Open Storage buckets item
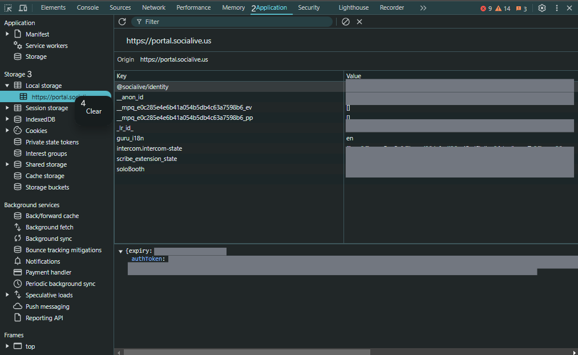The height and width of the screenshot is (355, 578). [47, 187]
